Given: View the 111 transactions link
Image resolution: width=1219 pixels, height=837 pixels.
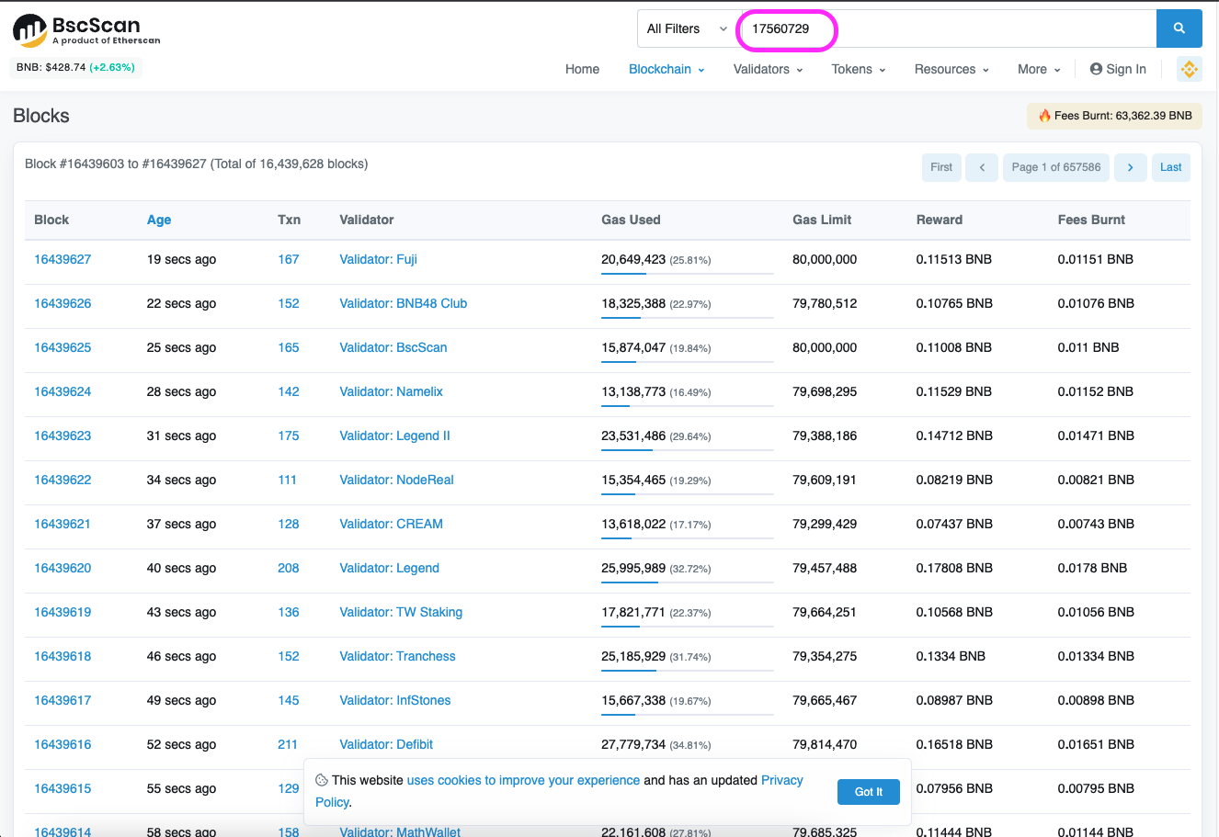Looking at the screenshot, I should click(288, 480).
